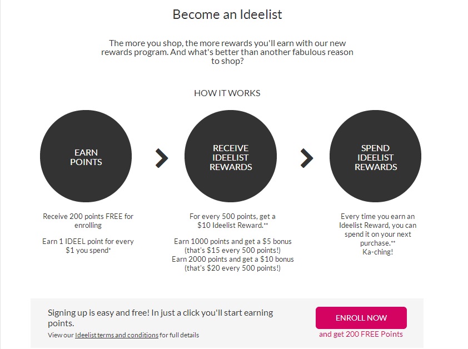
Task: Click "For every 500 points" reward text
Action: (232, 221)
